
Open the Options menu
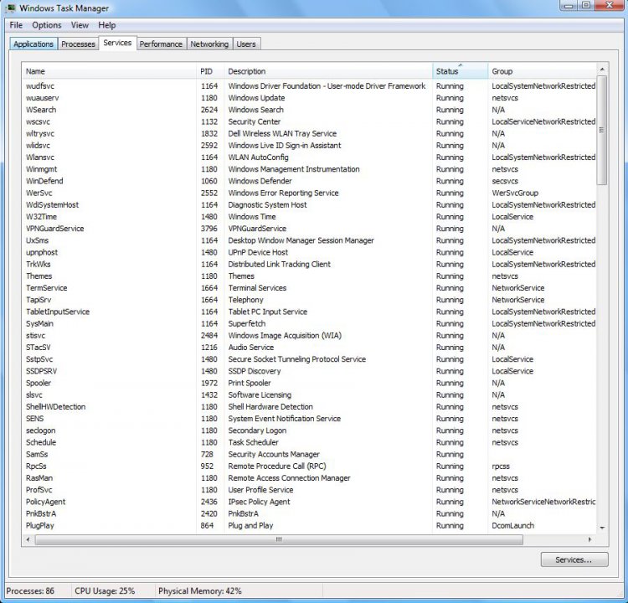point(47,25)
